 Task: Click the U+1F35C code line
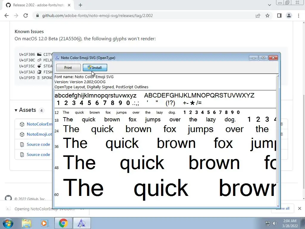click(36, 66)
